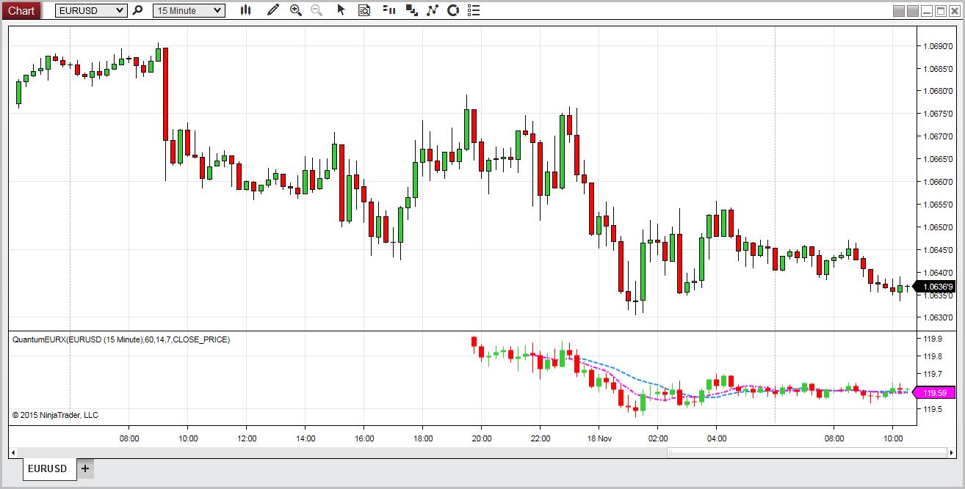Click the magenta 119.59 indicator marker
Viewport: 965px width, 489px height.
(933, 392)
